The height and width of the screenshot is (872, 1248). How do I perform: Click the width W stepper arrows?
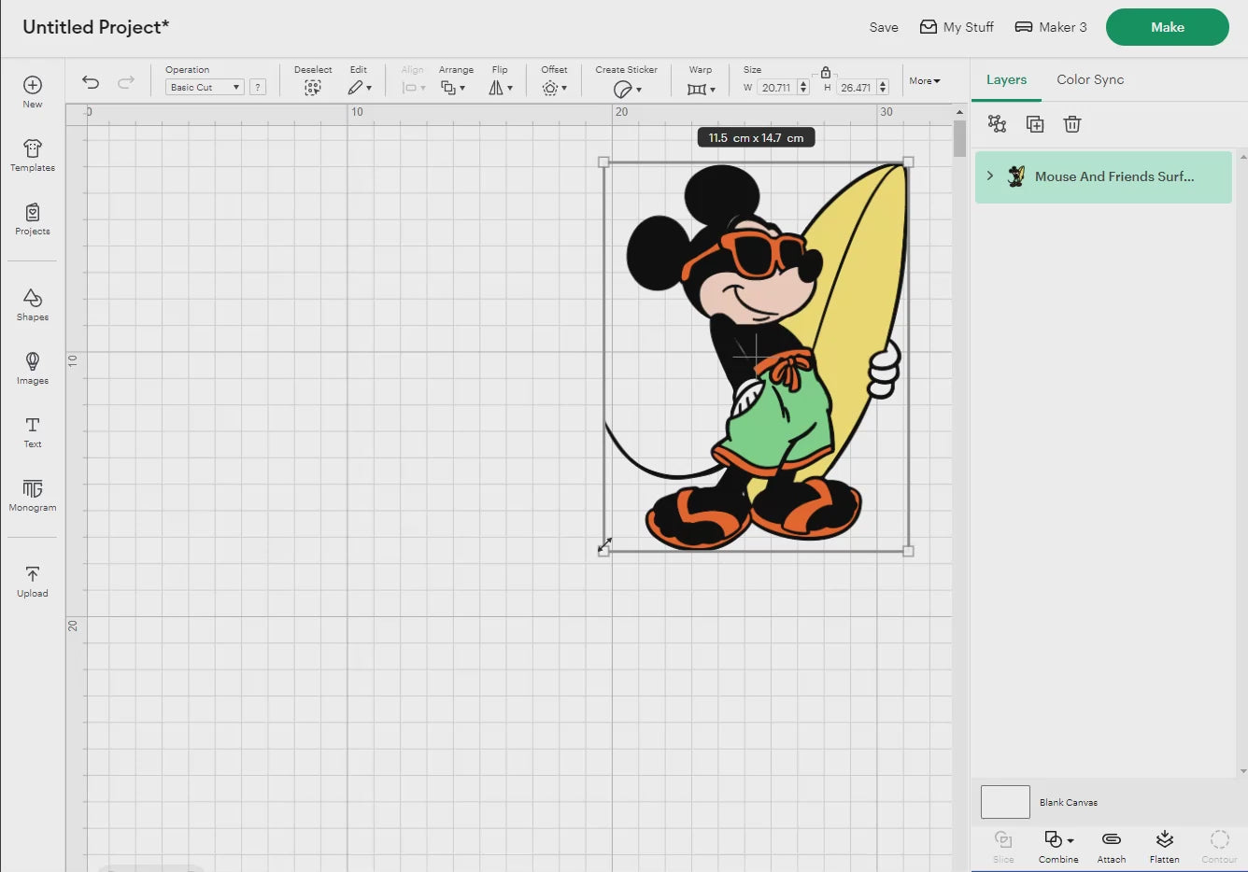coord(803,88)
